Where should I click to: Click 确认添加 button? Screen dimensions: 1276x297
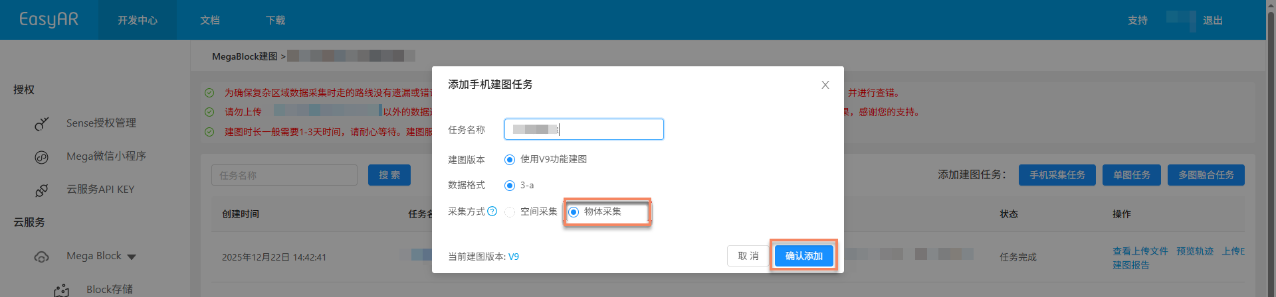(804, 256)
